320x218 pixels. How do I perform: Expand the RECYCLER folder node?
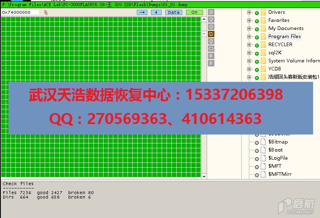click(249, 45)
